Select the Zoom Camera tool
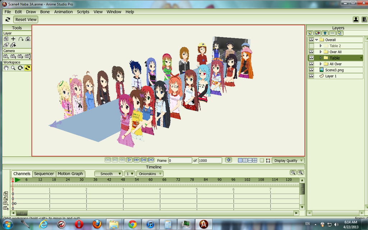This screenshot has height=230, width=368. click(x=13, y=56)
